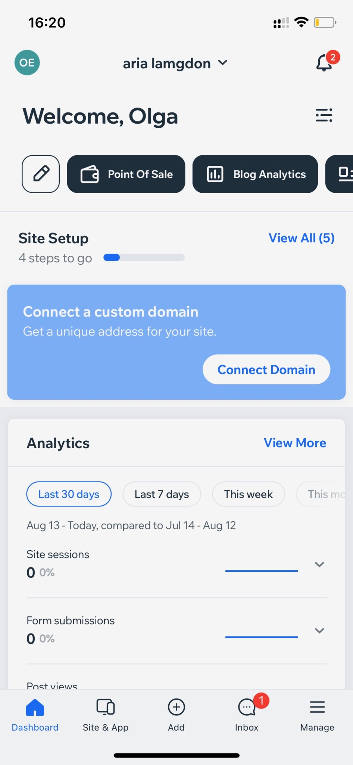Expand the Form submissions details chevron
This screenshot has height=765, width=353.
click(x=319, y=631)
